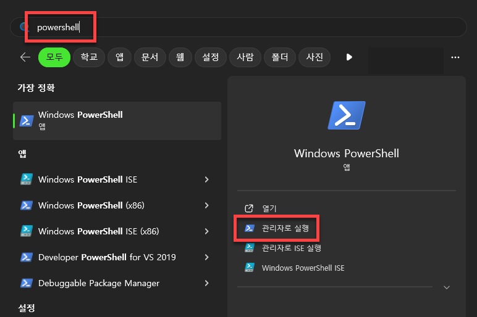Click 관리자로 ISE 실행 option
477x317 pixels.
tap(292, 248)
